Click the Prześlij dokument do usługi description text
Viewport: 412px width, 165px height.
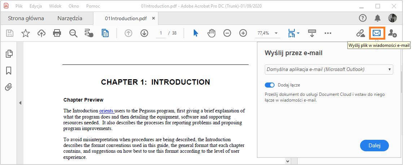(325, 97)
